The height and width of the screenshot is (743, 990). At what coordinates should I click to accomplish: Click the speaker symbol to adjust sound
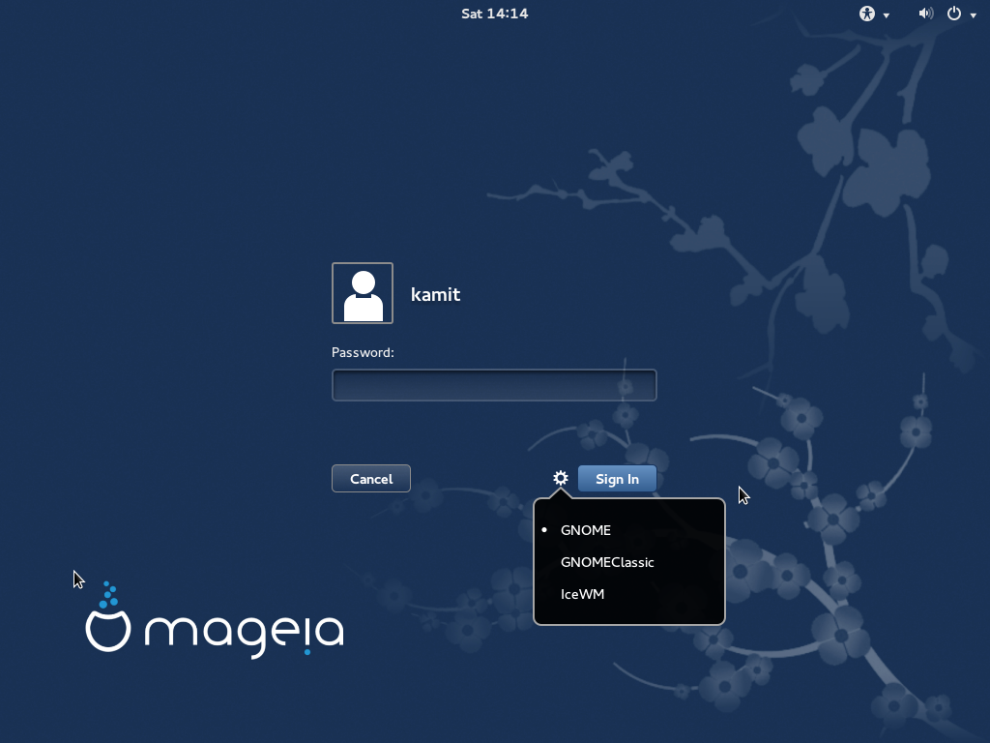click(x=924, y=14)
